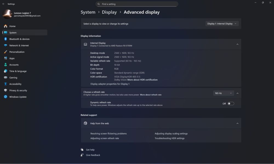The width and height of the screenshot is (274, 164).
Task: Click the Accessibility figure icon
Action: pyautogui.click(x=5, y=84)
